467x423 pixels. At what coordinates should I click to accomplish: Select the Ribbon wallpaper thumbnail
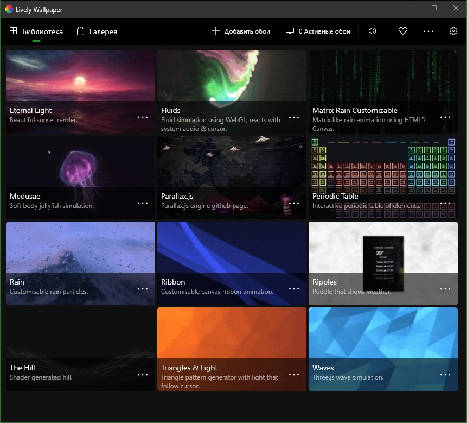coord(232,263)
